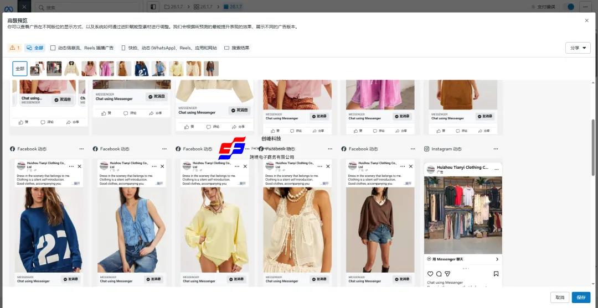Select the 全部 creative thumbnail box

pyautogui.click(x=20, y=69)
